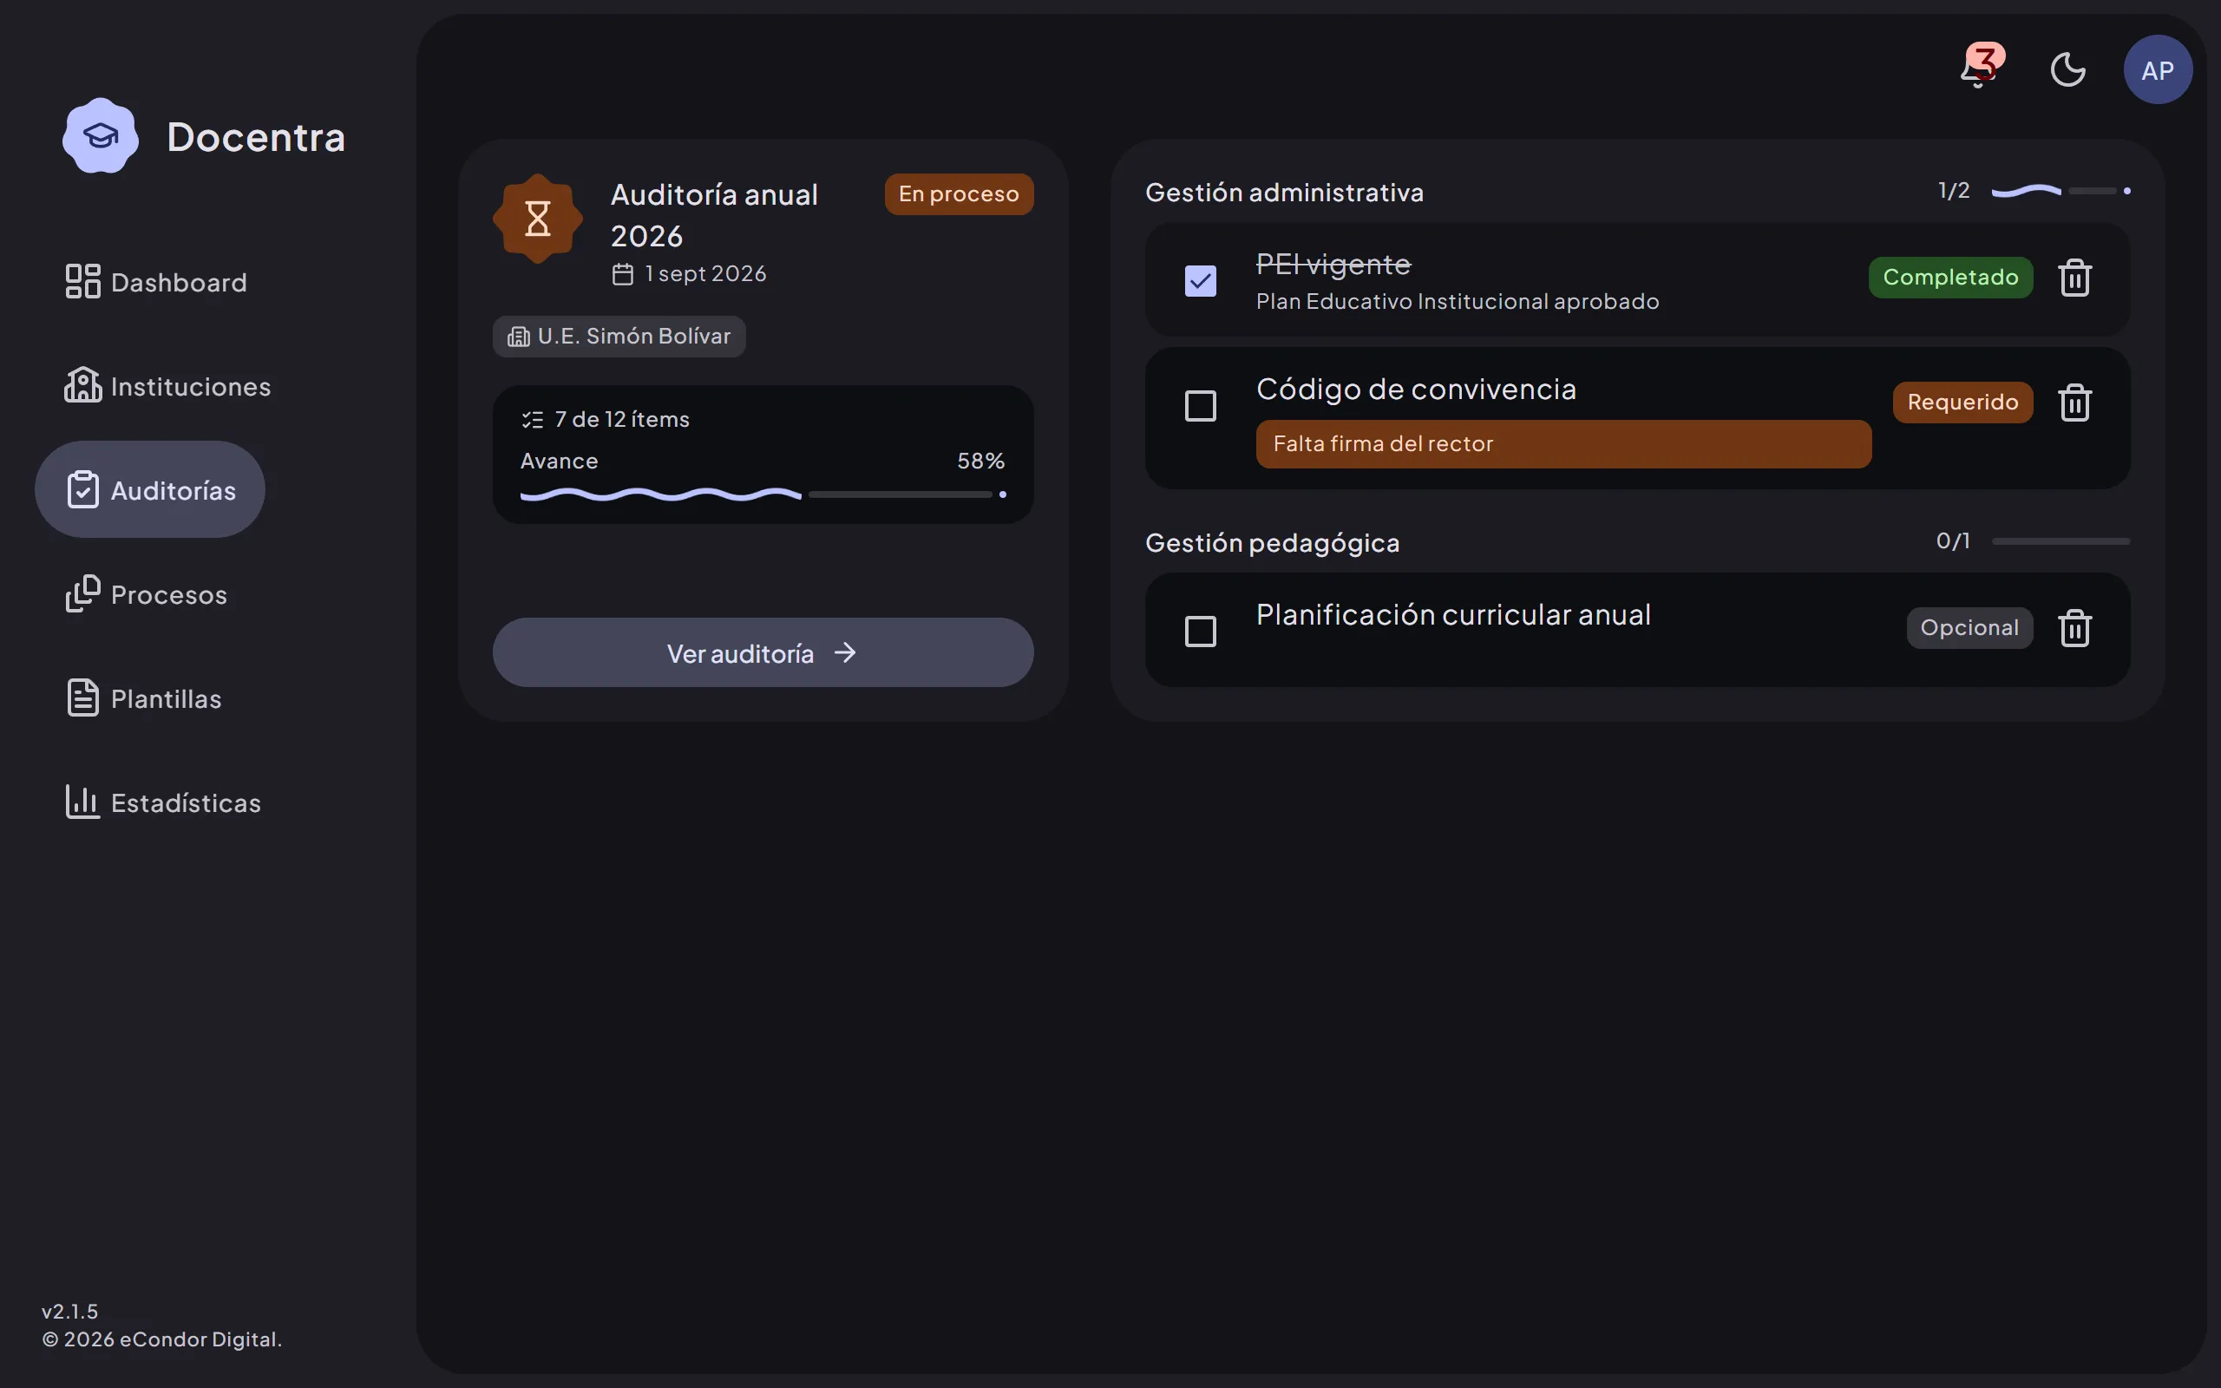Uncheck the PEI vigente checkbox
2221x1388 pixels.
click(x=1201, y=281)
